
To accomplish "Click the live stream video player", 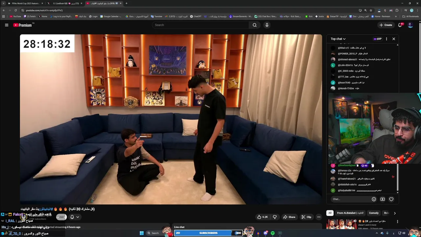I will point(171,119).
